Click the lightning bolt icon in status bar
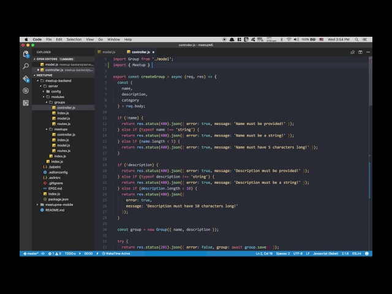The image size is (392, 294). pyautogui.click(x=97, y=254)
